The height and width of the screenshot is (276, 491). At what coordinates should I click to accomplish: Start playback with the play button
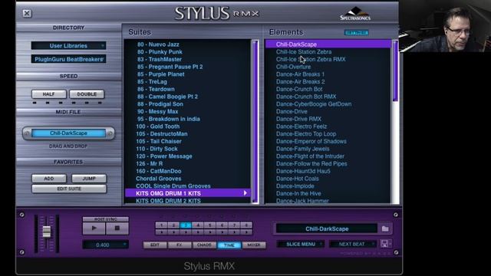click(94, 228)
